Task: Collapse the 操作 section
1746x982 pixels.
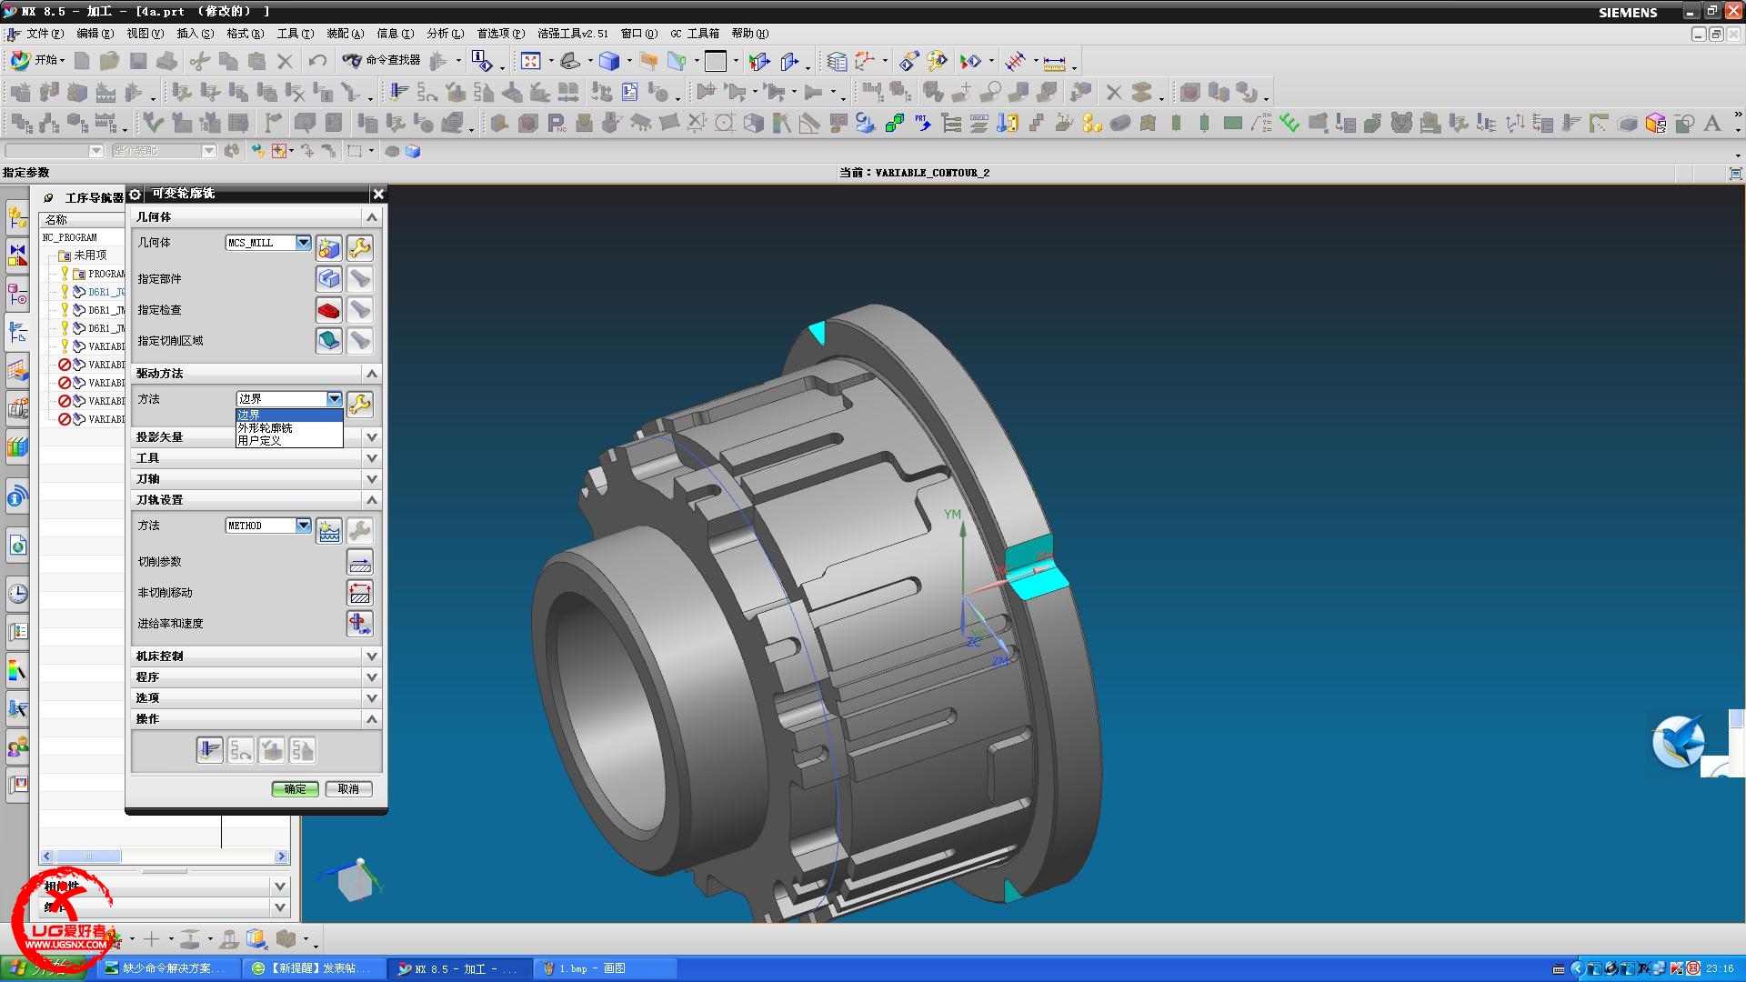Action: click(371, 719)
